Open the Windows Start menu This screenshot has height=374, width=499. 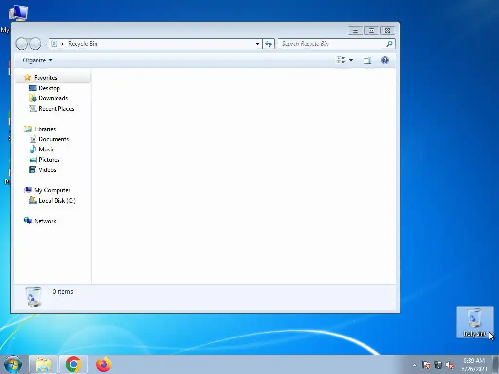click(13, 364)
